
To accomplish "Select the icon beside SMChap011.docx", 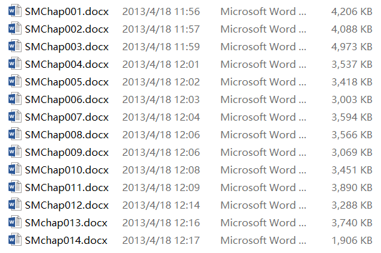I will pos(15,187).
